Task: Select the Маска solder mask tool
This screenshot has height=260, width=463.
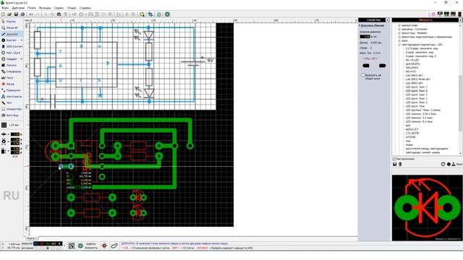Action: tap(8, 84)
